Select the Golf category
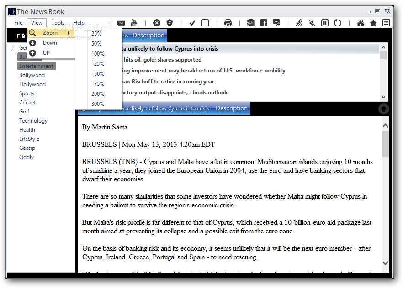Screen dimensions: 403x288 tap(24, 112)
